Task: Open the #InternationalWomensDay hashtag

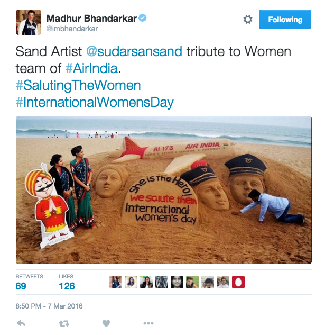Action: coord(95,102)
